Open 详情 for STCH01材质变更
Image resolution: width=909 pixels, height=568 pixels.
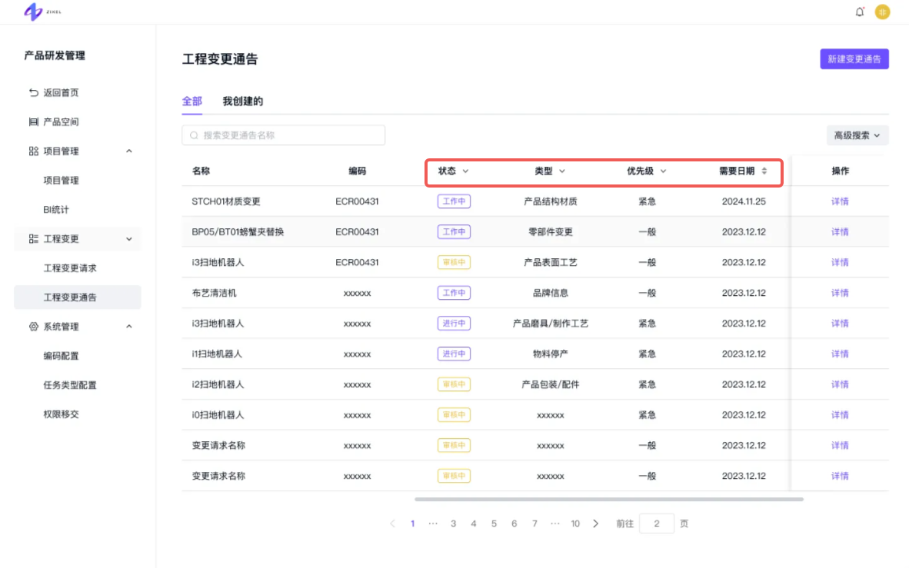click(x=840, y=201)
